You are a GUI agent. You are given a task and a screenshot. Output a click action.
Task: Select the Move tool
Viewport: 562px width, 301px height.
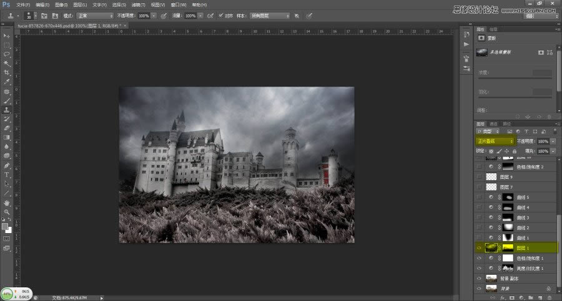coord(7,36)
